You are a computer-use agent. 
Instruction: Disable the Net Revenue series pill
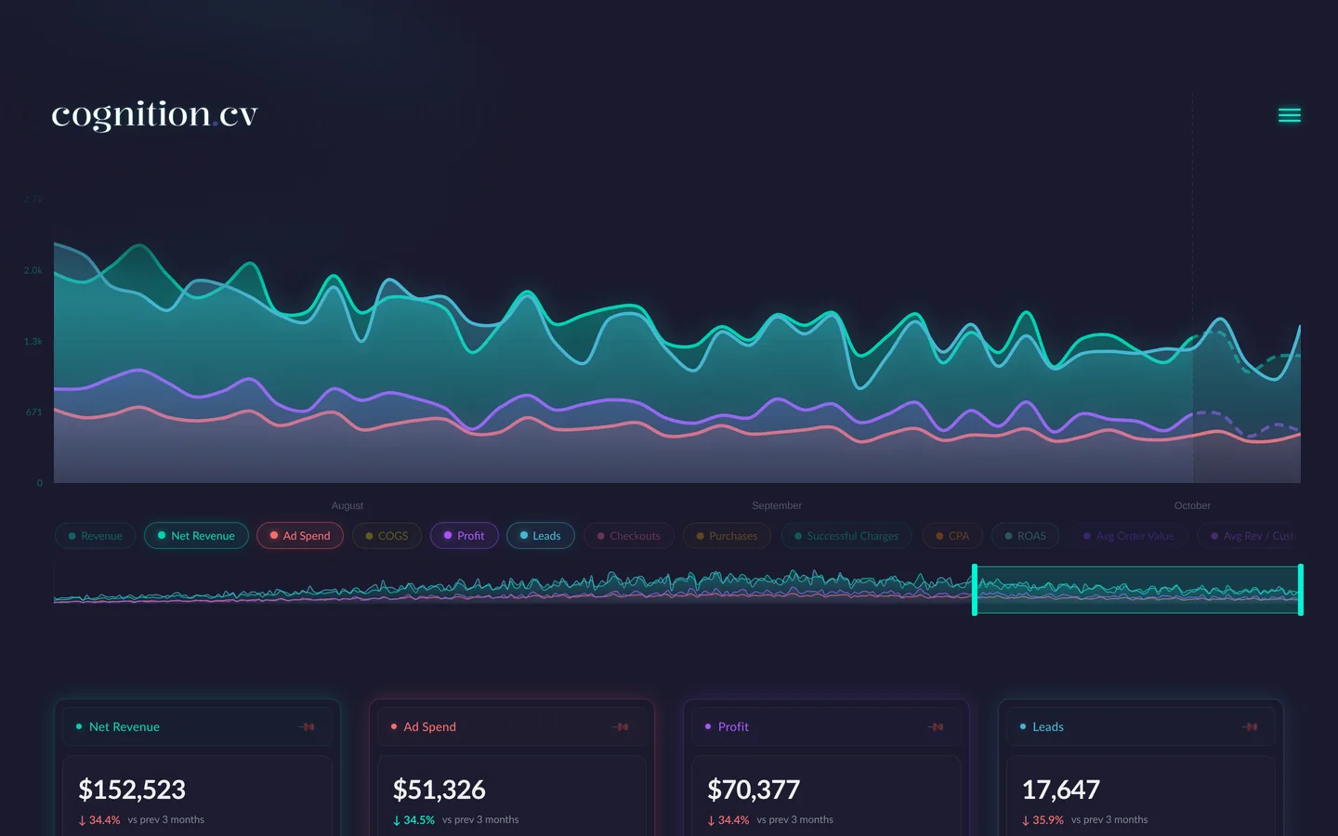(196, 536)
